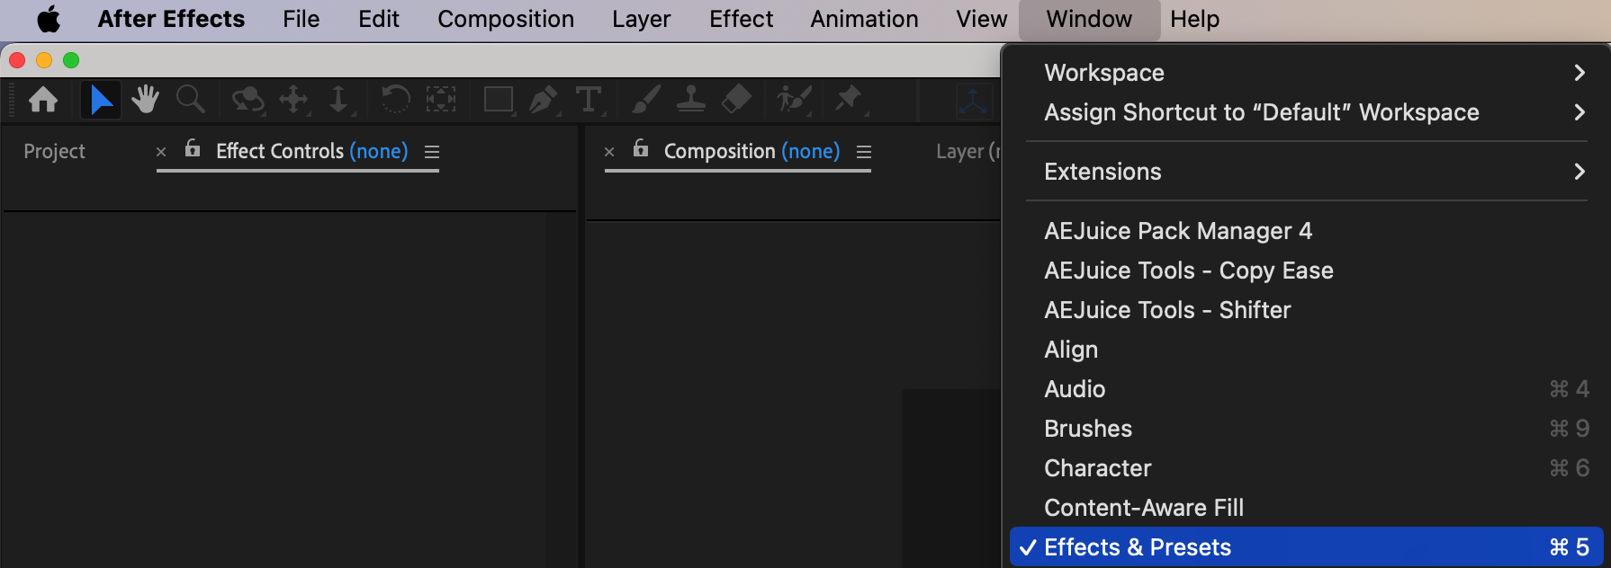Open AEJuice Pack Manager 4
Image resolution: width=1611 pixels, height=568 pixels.
point(1178,231)
